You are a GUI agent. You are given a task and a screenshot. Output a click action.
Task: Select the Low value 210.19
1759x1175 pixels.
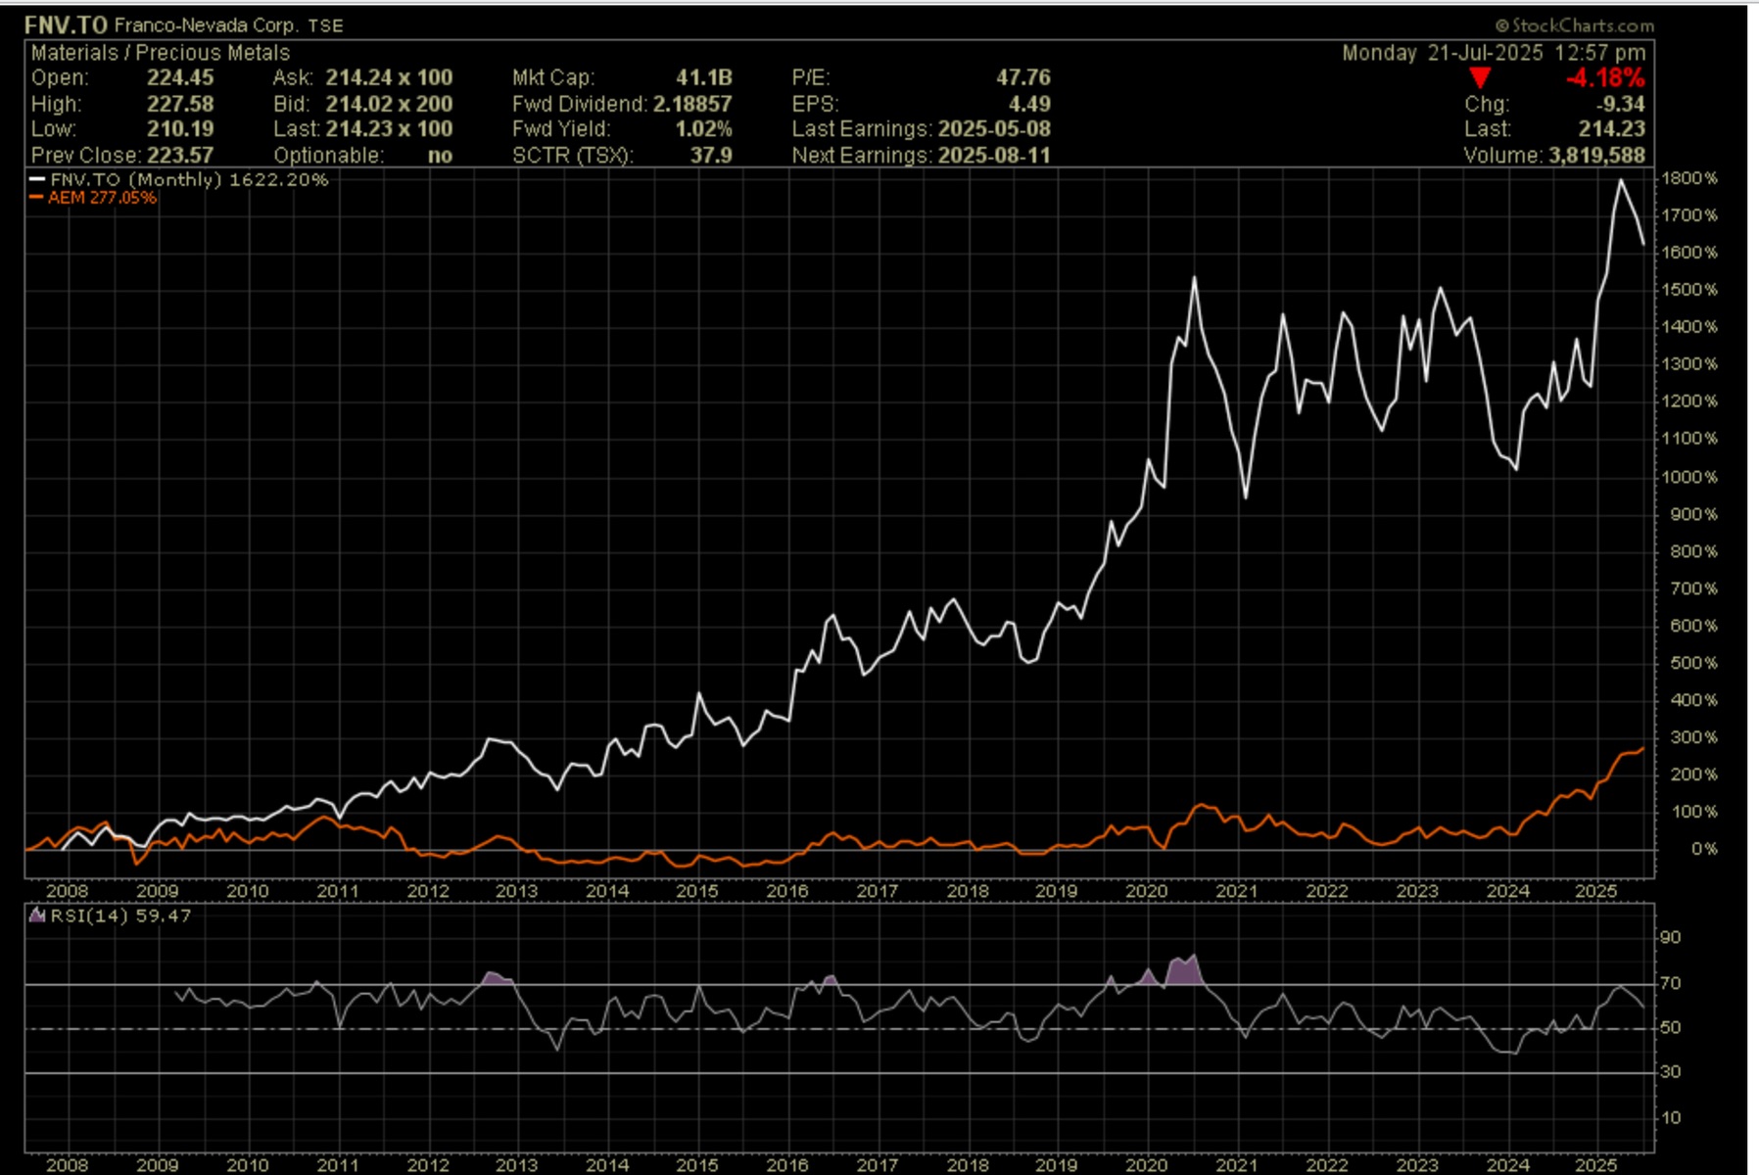pyautogui.click(x=180, y=129)
